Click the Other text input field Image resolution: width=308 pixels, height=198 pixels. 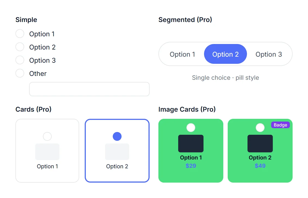click(x=89, y=89)
